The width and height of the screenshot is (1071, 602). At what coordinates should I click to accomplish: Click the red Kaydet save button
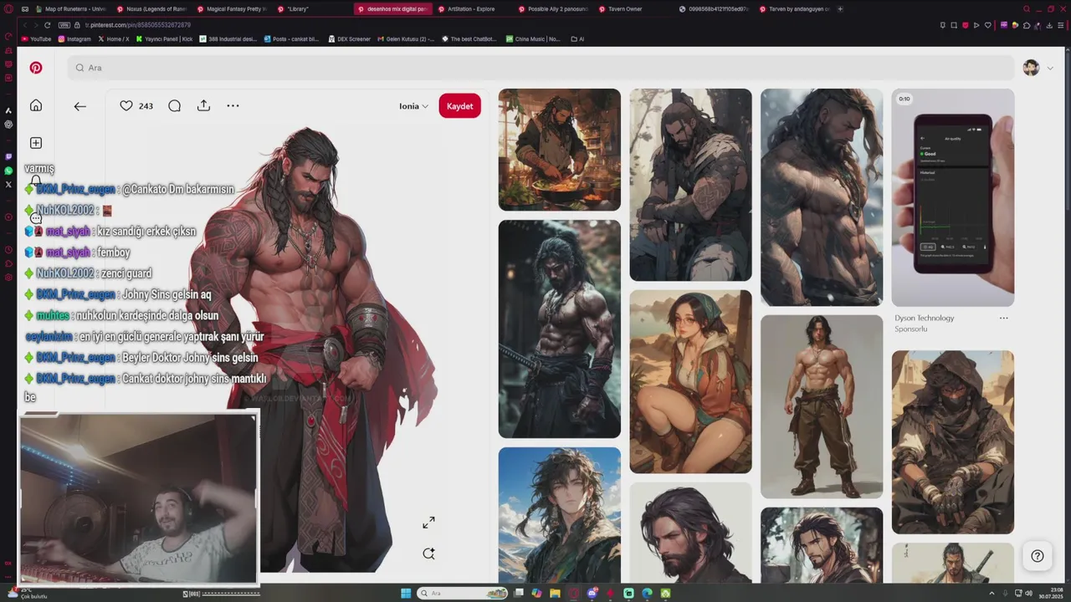pos(459,106)
